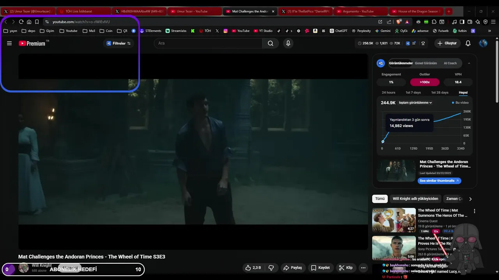This screenshot has height=280, width=499.
Task: Switch to Umur Tezer - YouTube browser tab
Action: (195, 11)
